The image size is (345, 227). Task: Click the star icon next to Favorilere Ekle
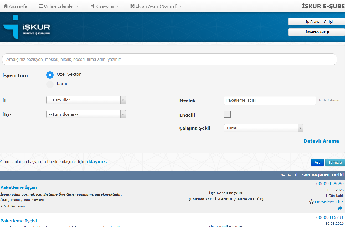pos(311,202)
